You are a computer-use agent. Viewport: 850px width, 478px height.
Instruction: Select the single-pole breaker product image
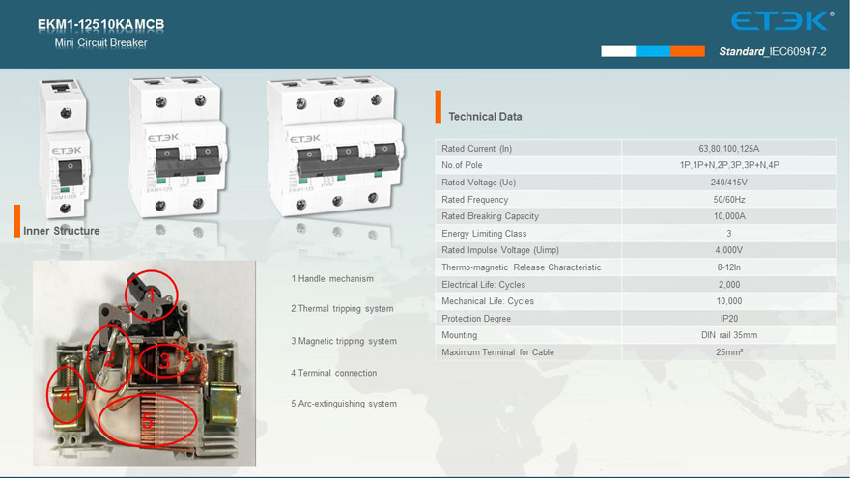point(65,148)
